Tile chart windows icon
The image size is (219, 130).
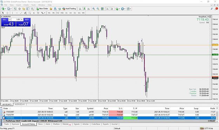pyautogui.click(x=102, y=9)
